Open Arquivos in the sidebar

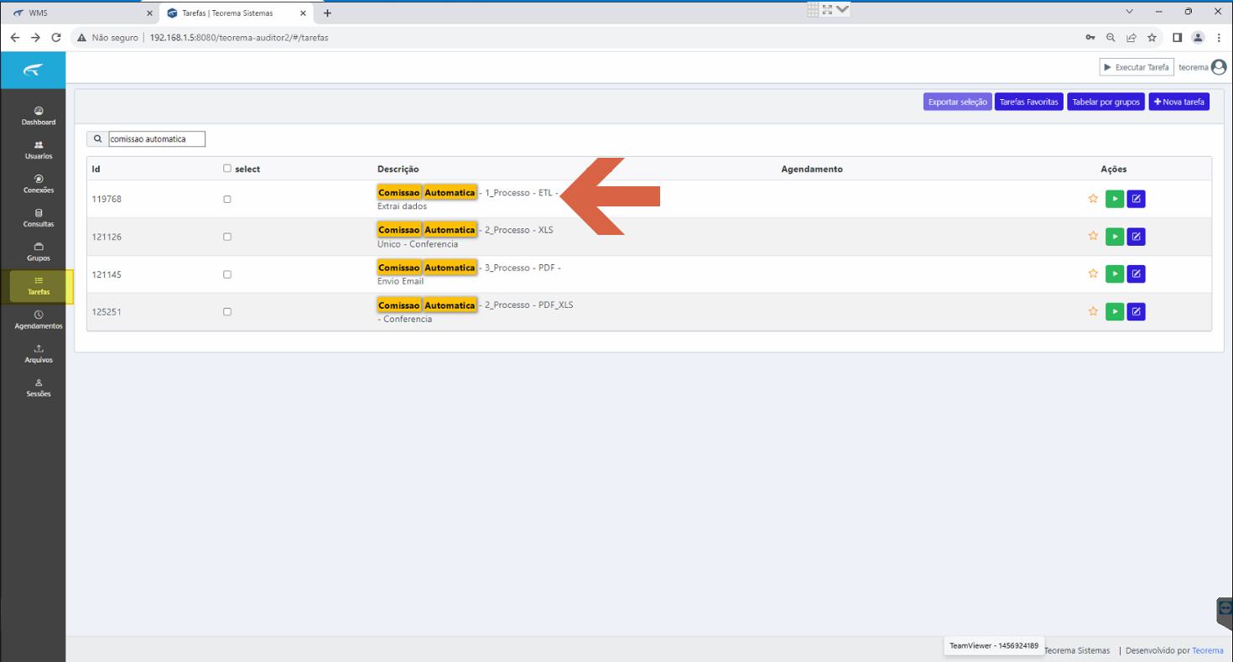39,354
